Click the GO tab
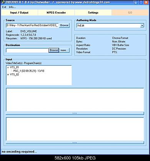This screenshot has width=150, height=161. tap(130, 13)
